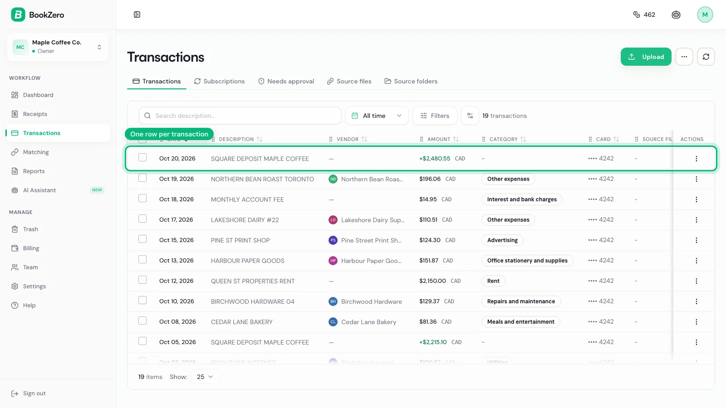Image resolution: width=726 pixels, height=408 pixels.
Task: Check the Monthly Account Fee row
Action: 142,198
